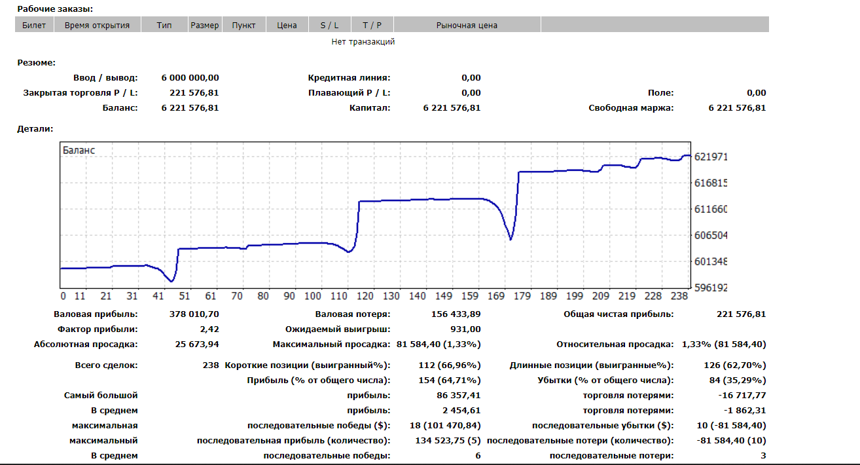Viewport: 860px width, 465px height.
Task: Click the 120 label on chart x-axis
Action: pyautogui.click(x=365, y=296)
